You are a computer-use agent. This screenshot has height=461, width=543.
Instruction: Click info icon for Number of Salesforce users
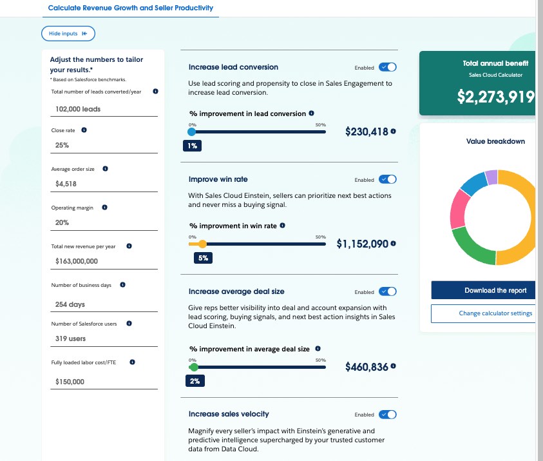pos(129,324)
